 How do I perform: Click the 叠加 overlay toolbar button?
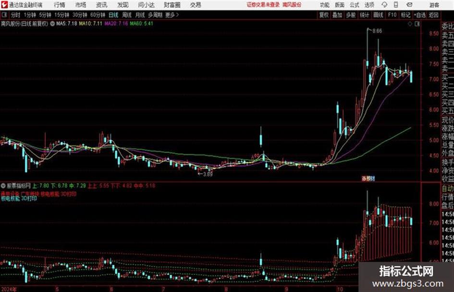[337, 15]
